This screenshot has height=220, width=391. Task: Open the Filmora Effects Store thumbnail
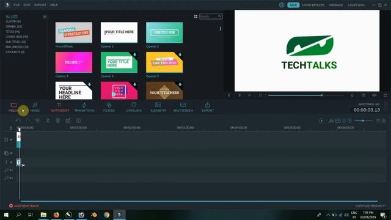(x=74, y=32)
